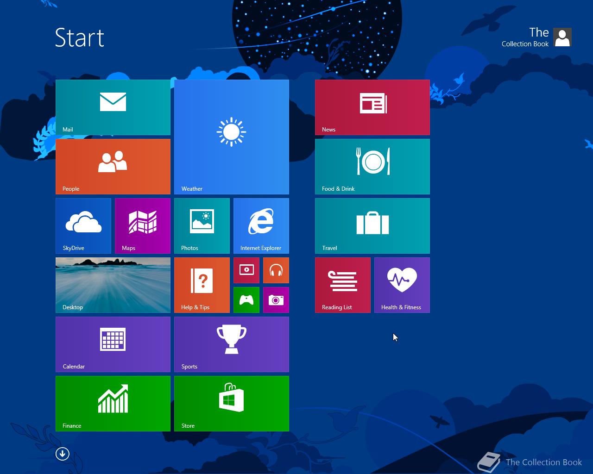Open the small Video tile

click(246, 270)
